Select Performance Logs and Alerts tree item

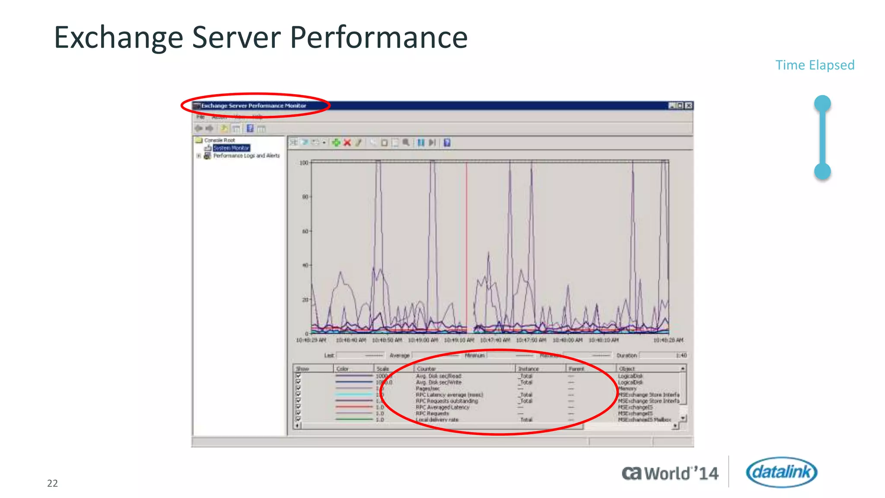246,156
